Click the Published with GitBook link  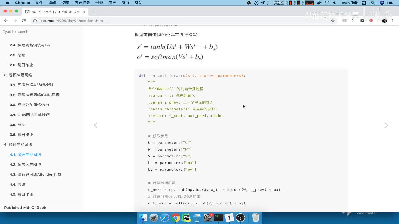coord(25,208)
